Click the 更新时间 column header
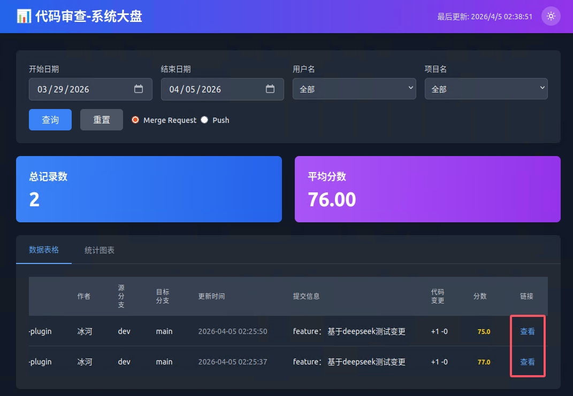The height and width of the screenshot is (396, 573). [x=211, y=297]
